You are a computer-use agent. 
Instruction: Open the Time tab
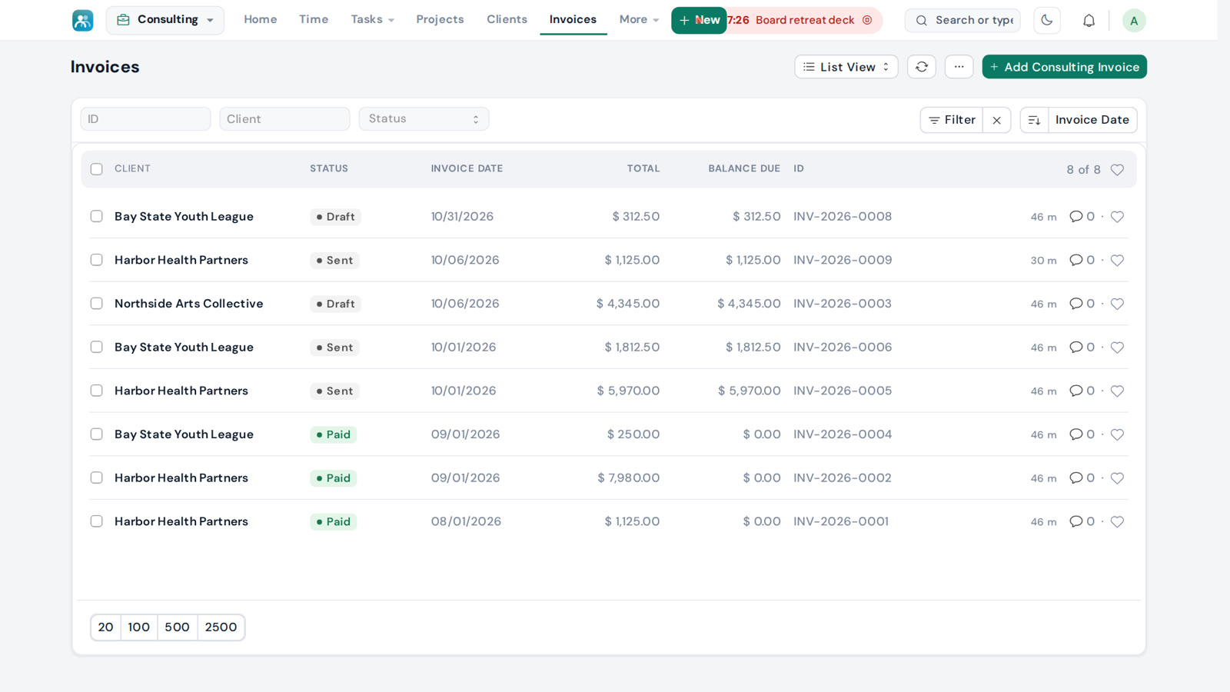[314, 20]
